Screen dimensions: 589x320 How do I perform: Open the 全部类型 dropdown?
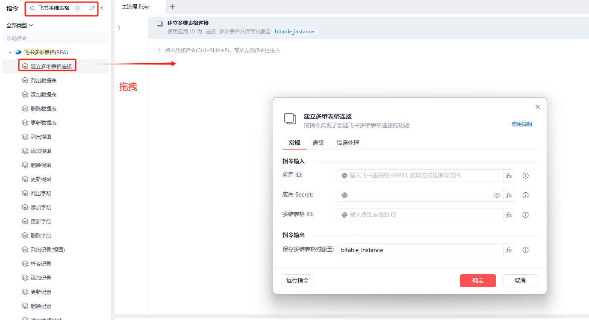(20, 26)
